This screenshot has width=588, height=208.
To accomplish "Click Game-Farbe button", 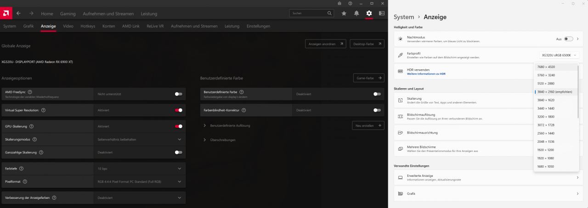I will [x=368, y=78].
